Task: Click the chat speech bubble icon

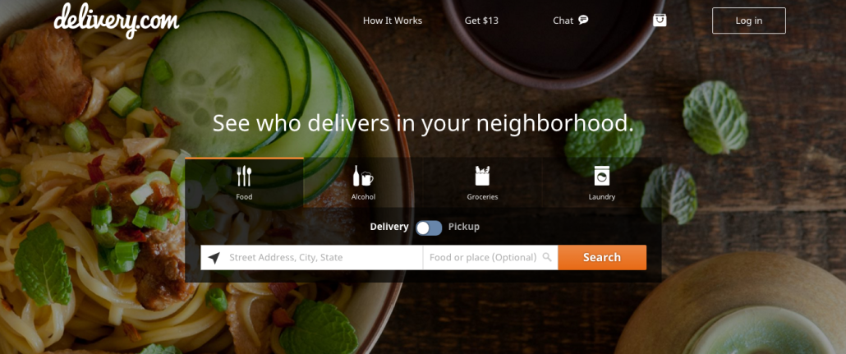Action: [x=582, y=20]
